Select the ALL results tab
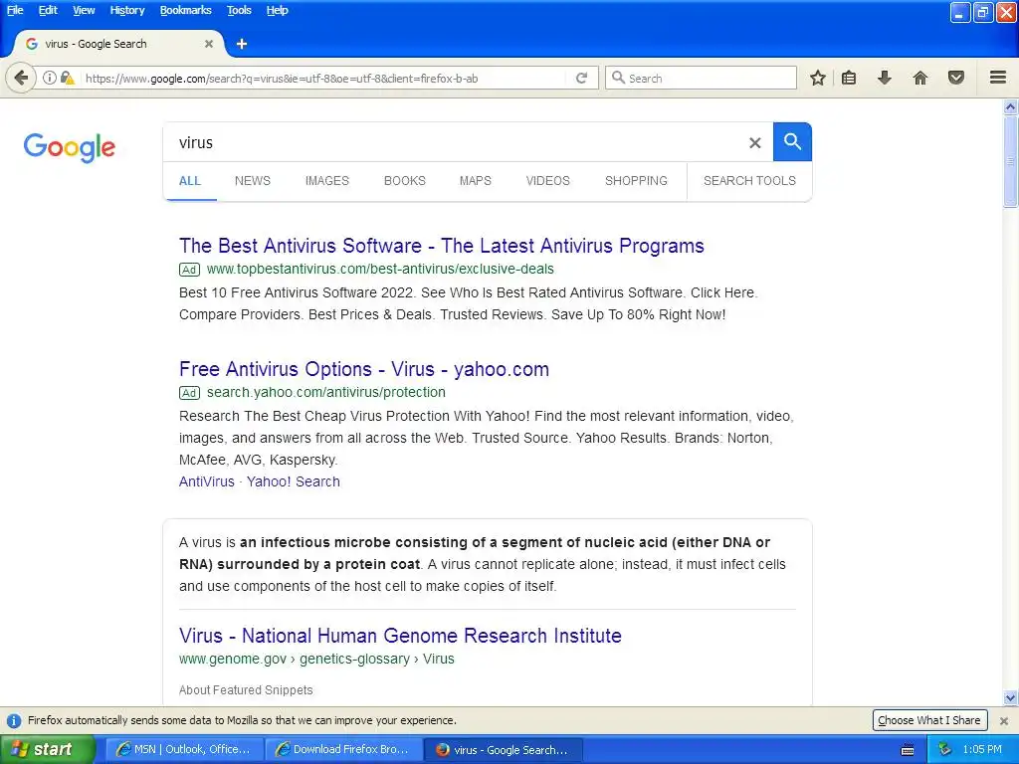 pos(190,181)
